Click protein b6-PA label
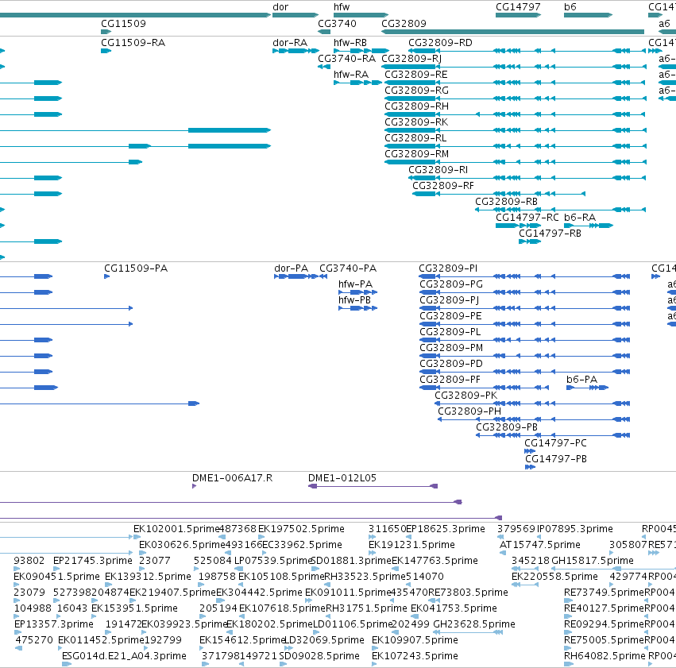Viewport: 676px width, 668px height. 582,380
